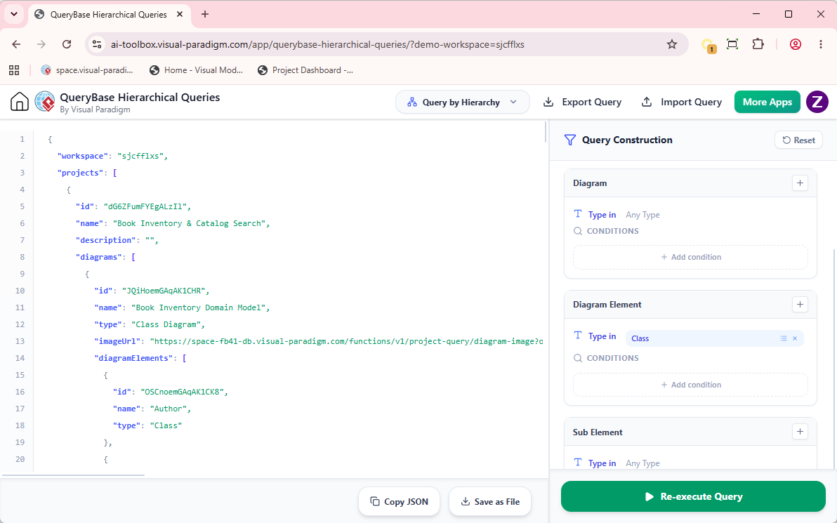Click the "OSCnoemGAqAK1CK8" id value
The height and width of the screenshot is (523, 837).
point(182,392)
